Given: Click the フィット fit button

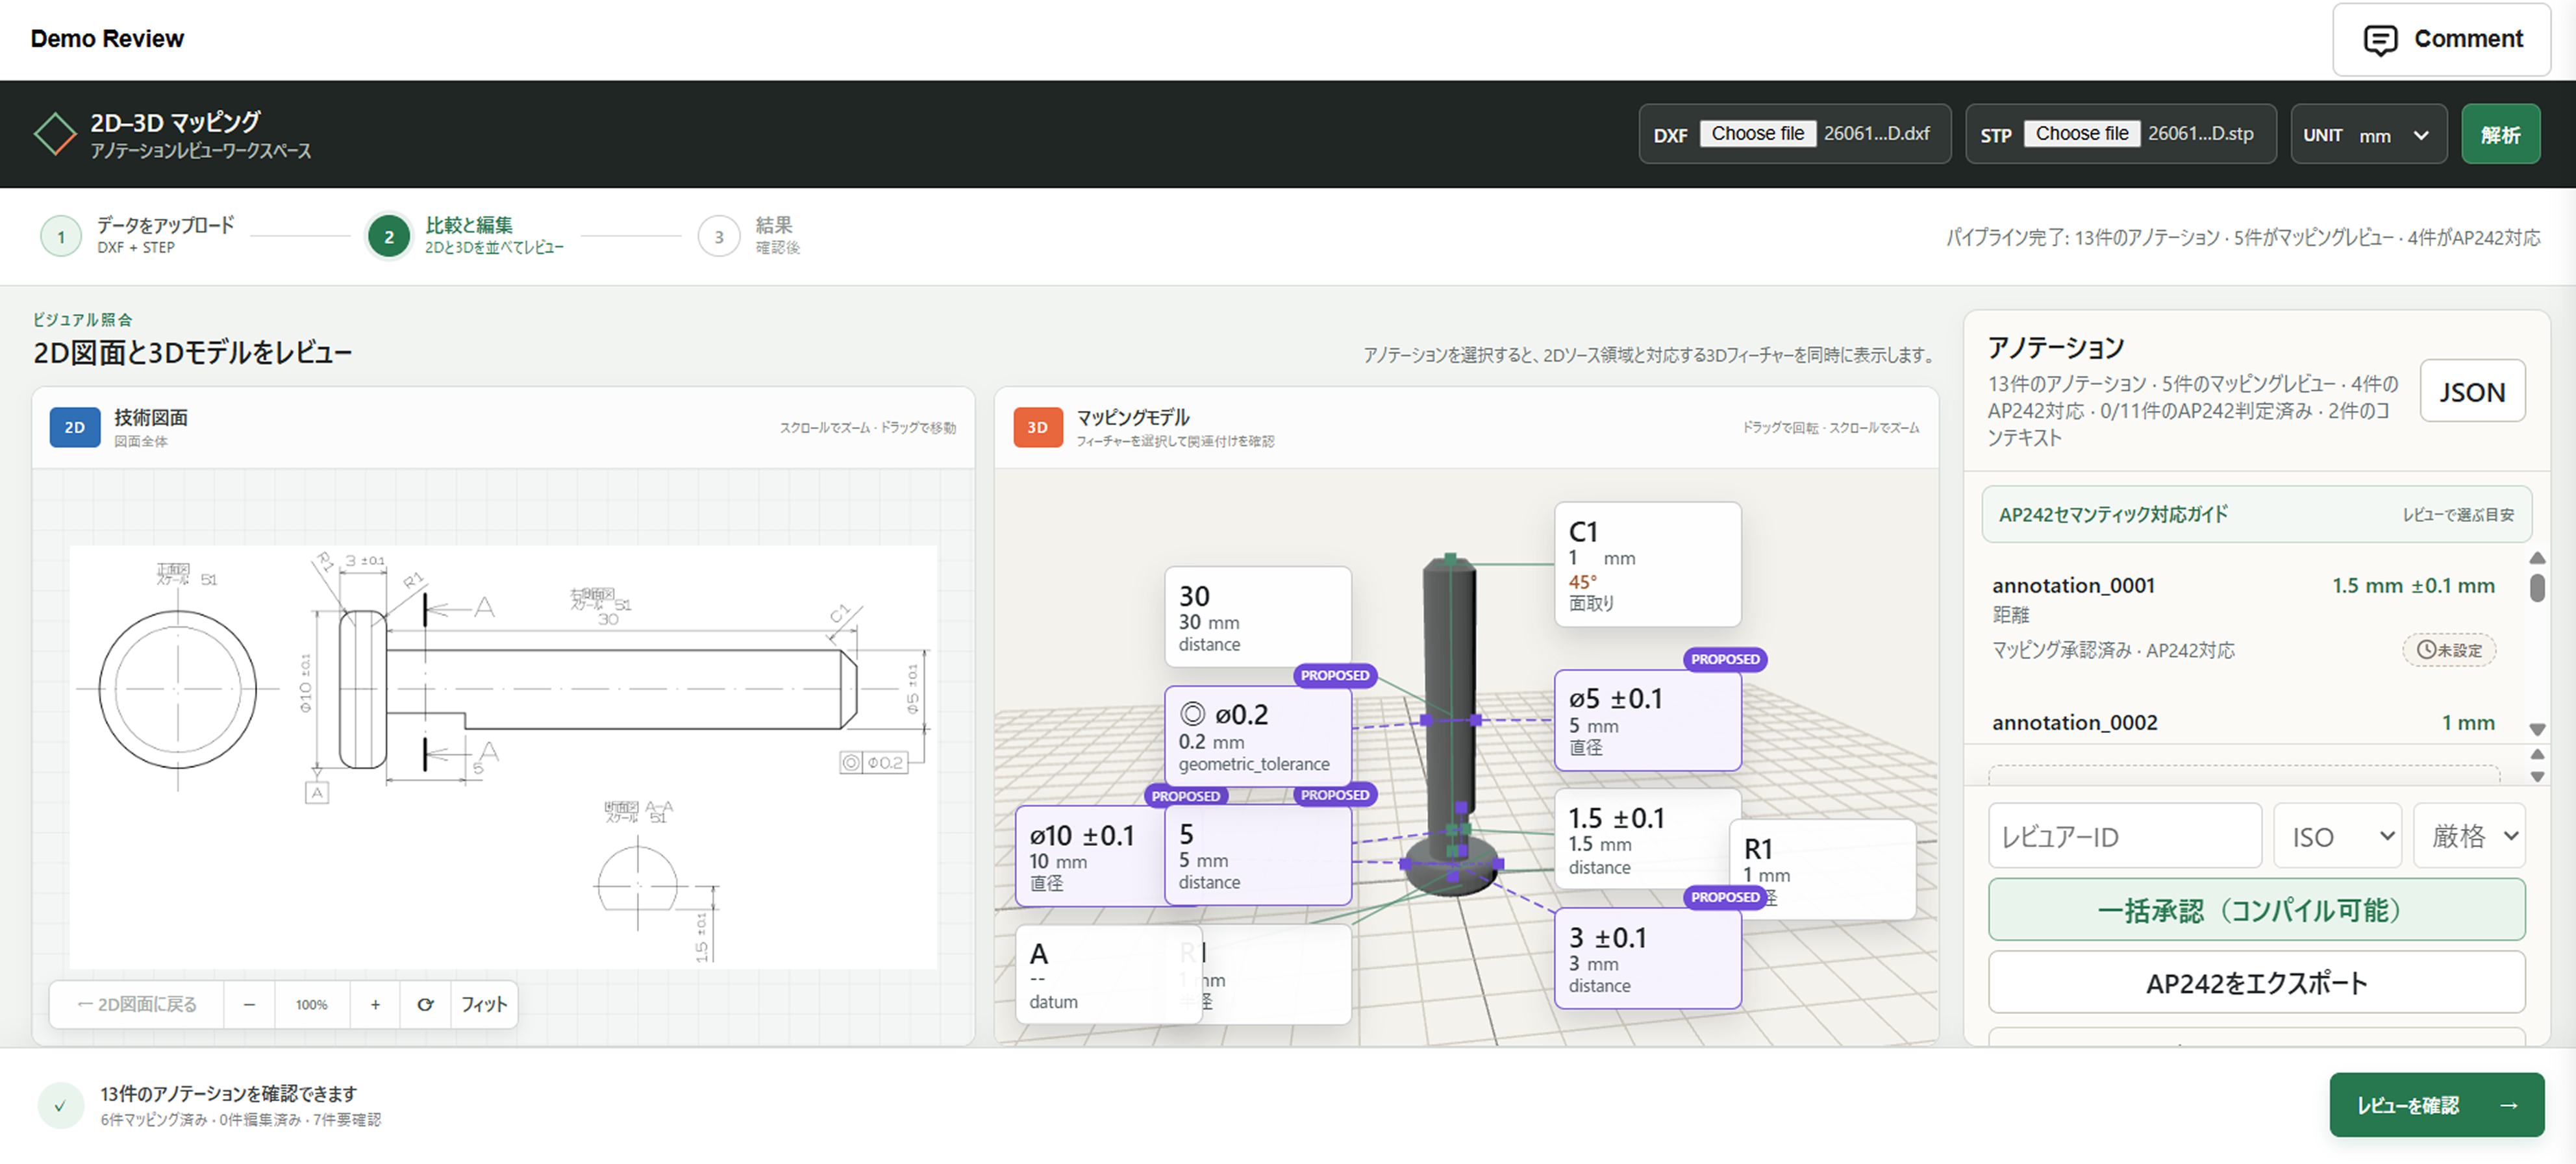Looking at the screenshot, I should click(x=484, y=1004).
